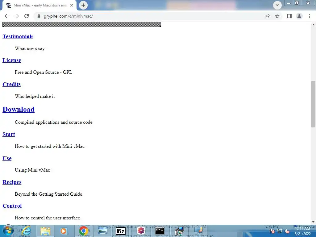Click "Beyond the Getting Started Guide" text

[48, 194]
